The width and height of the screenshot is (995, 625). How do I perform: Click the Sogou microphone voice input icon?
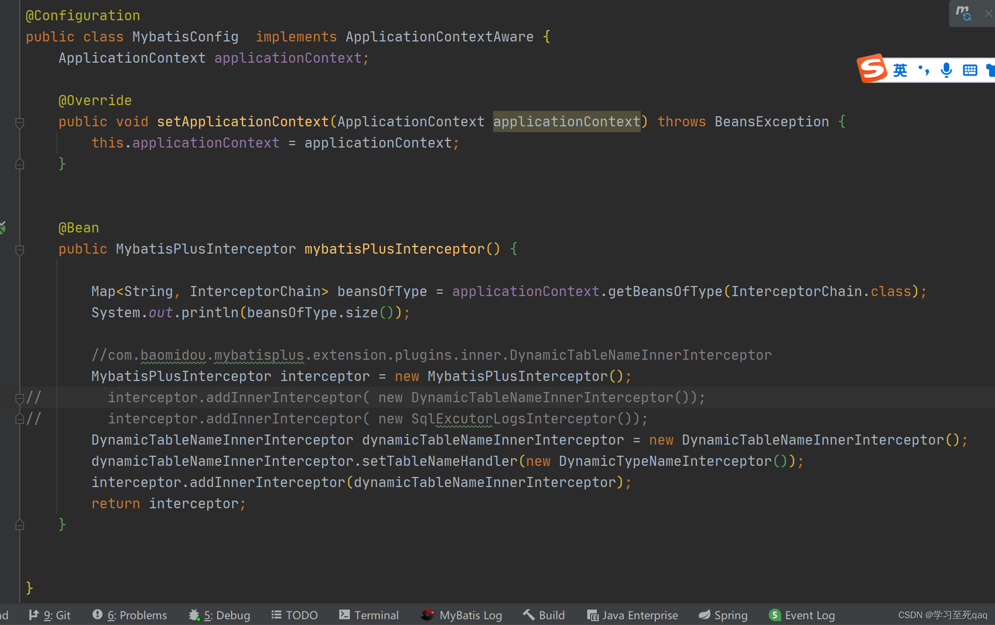click(x=946, y=70)
